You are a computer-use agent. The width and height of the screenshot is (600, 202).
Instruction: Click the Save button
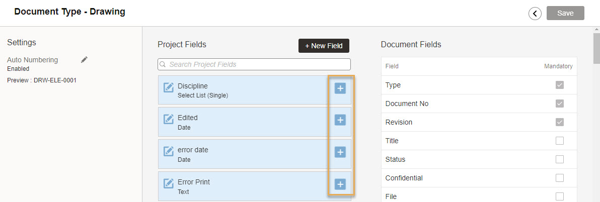coord(565,13)
